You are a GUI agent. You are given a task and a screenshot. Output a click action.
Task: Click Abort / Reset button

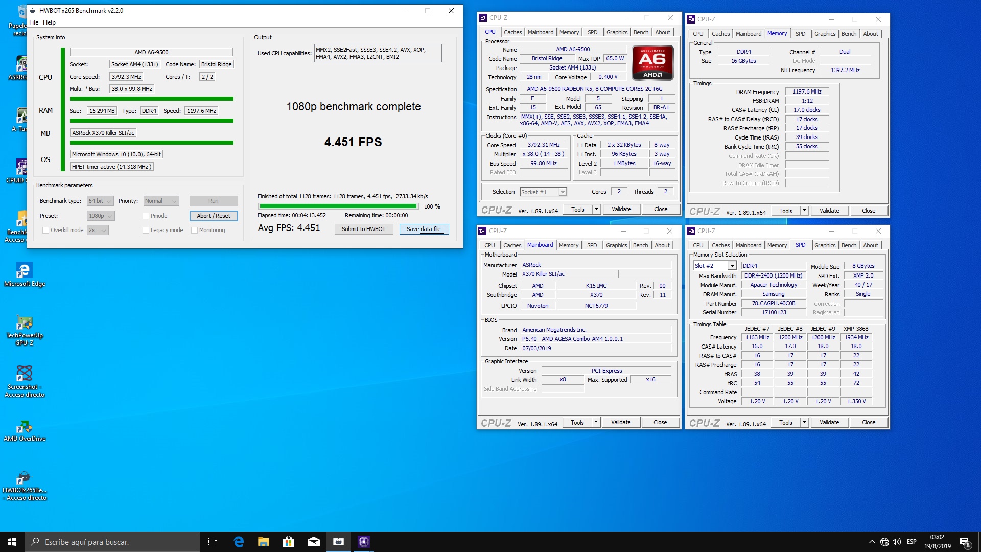click(x=214, y=216)
